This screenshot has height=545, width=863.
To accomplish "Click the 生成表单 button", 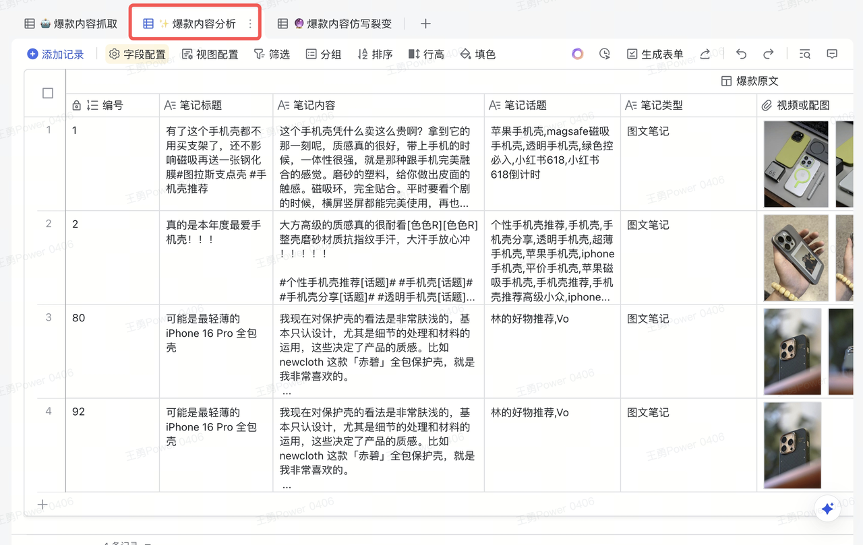I will click(655, 54).
